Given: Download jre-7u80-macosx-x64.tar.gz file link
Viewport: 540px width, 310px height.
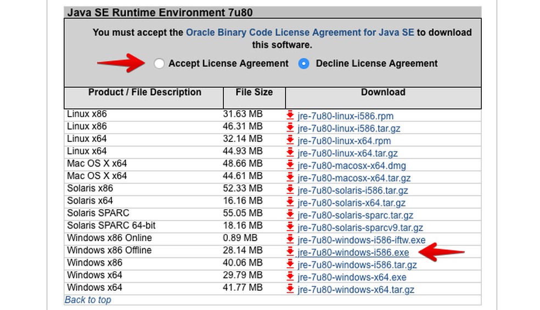Looking at the screenshot, I should pyautogui.click(x=354, y=178).
